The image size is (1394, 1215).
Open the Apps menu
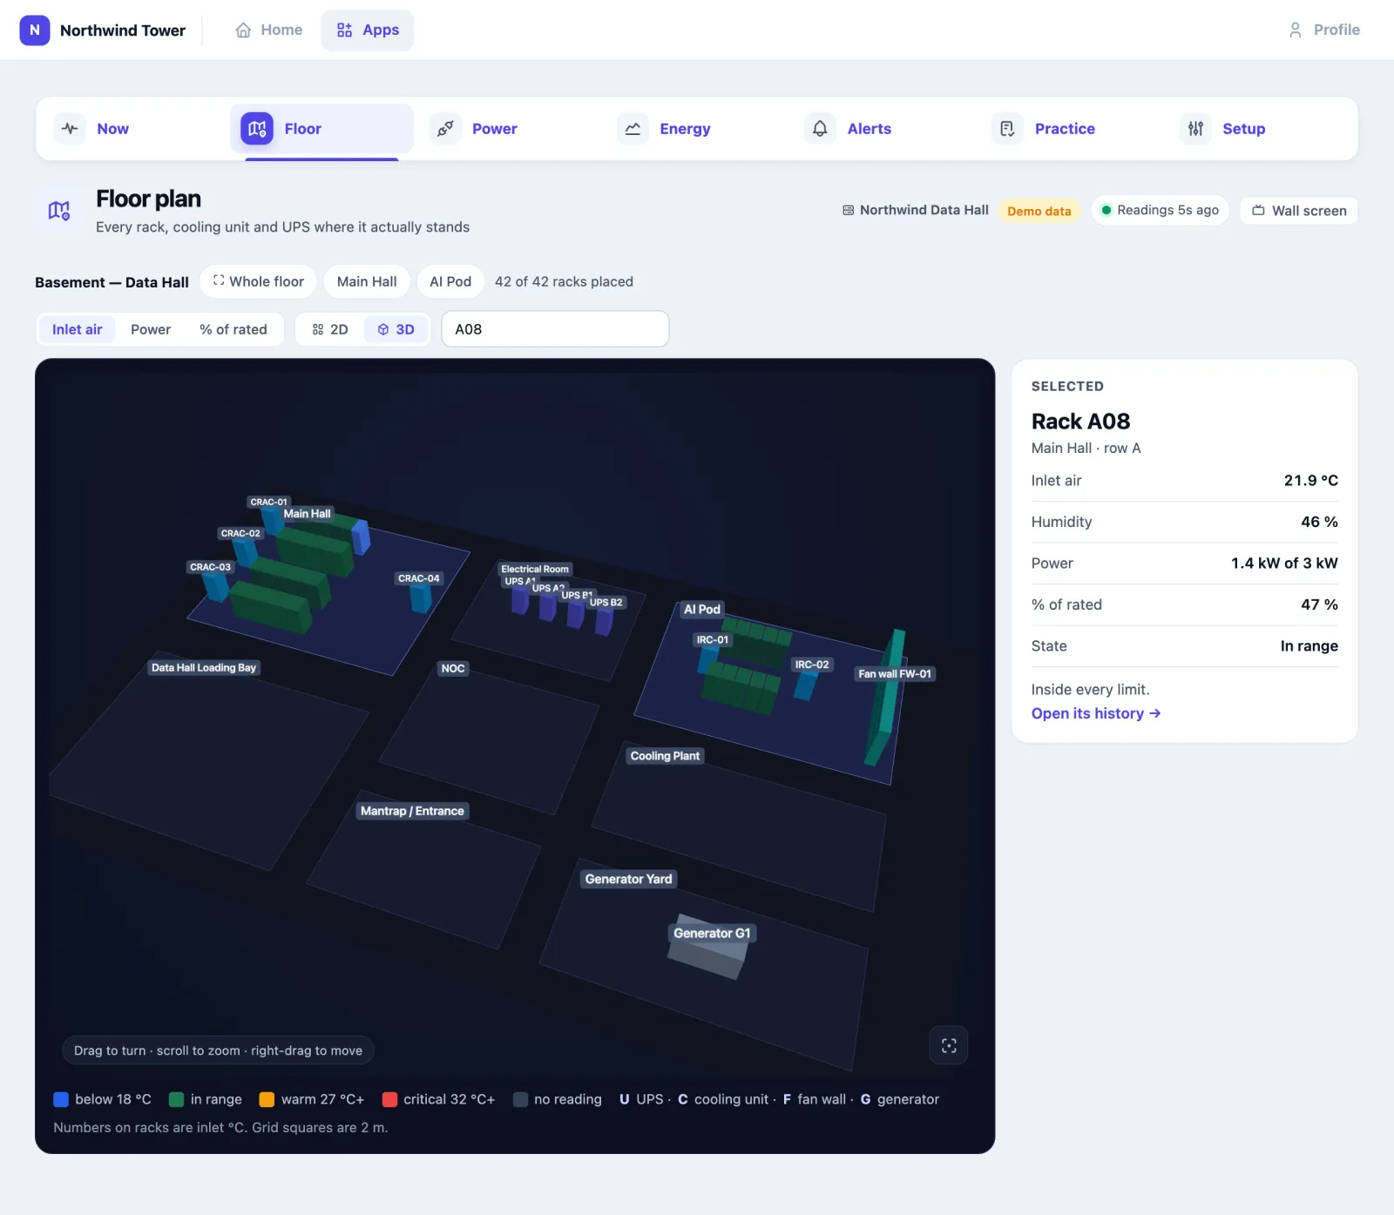(368, 30)
